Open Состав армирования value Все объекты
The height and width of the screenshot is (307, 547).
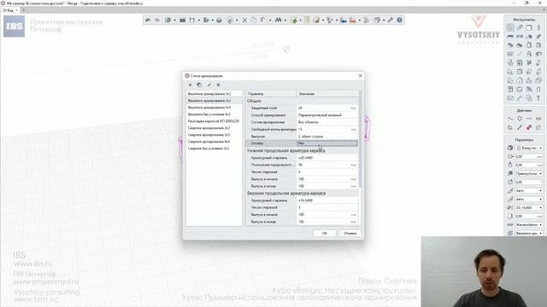(x=326, y=122)
